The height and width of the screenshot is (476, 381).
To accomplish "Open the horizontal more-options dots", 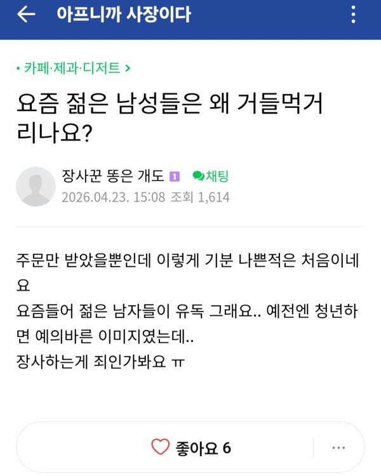I will [x=338, y=448].
